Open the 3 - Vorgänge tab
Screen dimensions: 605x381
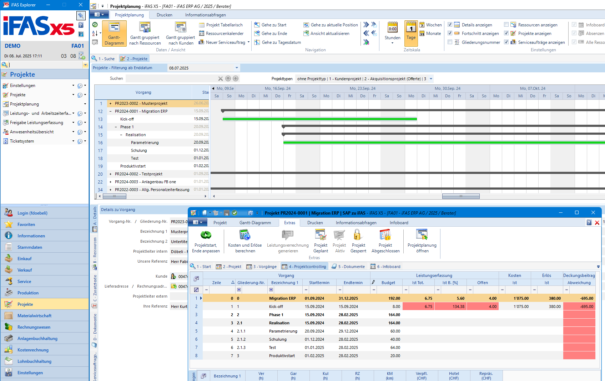coord(261,267)
